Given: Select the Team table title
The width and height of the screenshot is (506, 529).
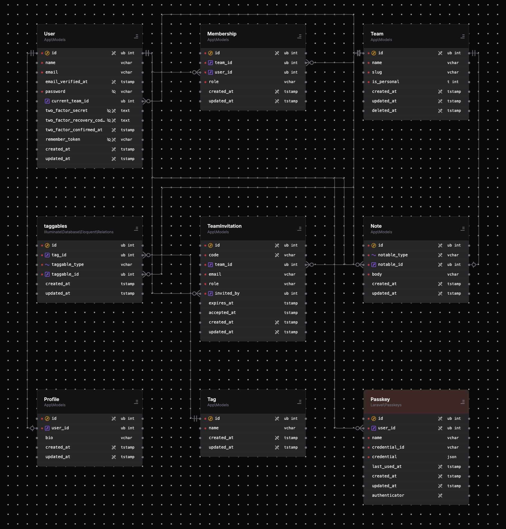Looking at the screenshot, I should coord(377,34).
